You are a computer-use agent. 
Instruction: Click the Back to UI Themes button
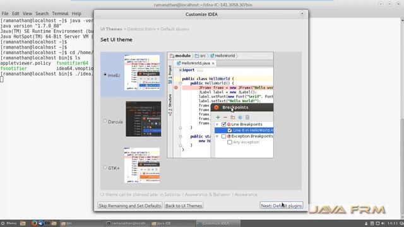point(184,206)
